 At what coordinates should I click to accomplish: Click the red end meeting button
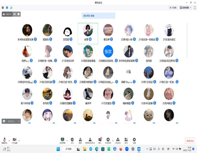coord(190,141)
